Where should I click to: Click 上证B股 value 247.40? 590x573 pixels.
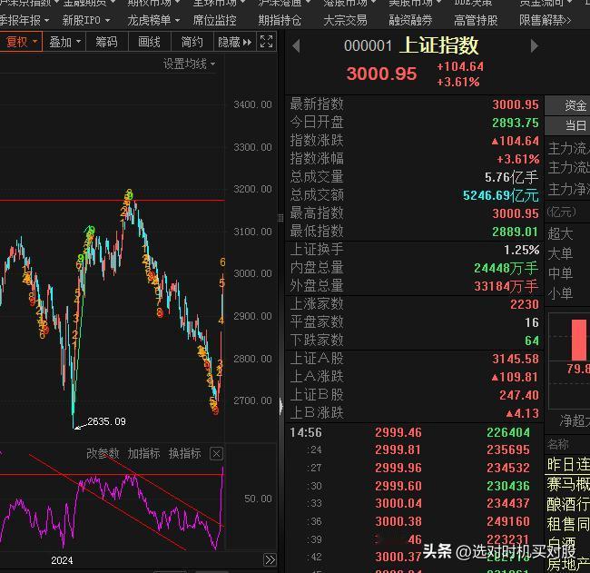tap(519, 395)
